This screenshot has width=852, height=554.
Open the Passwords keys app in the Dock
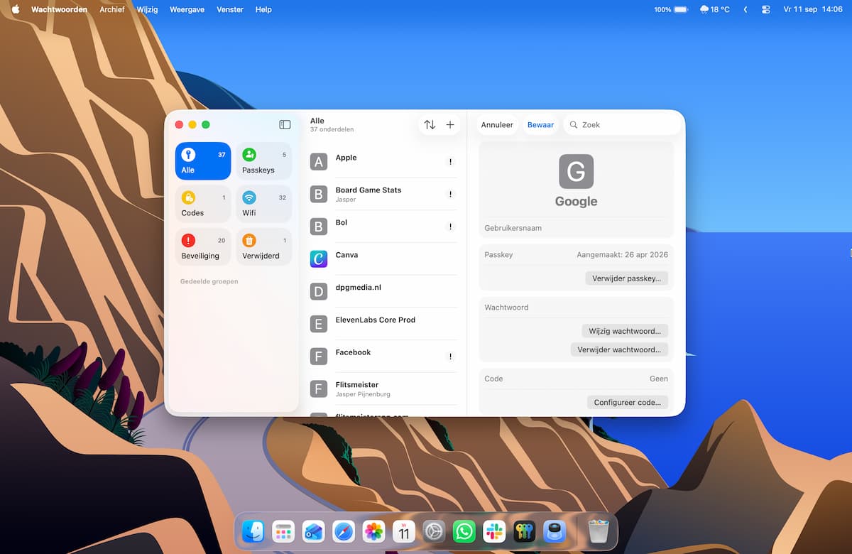[524, 531]
